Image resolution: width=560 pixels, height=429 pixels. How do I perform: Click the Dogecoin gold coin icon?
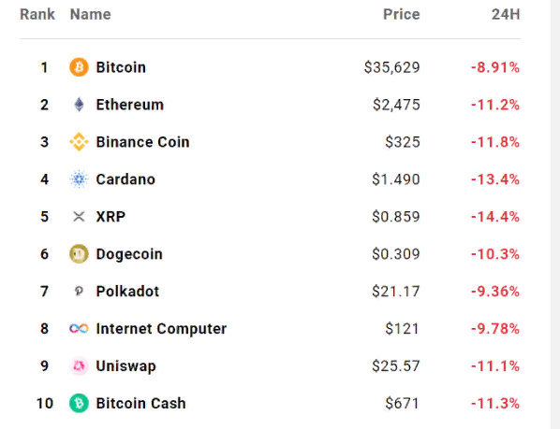tap(79, 253)
